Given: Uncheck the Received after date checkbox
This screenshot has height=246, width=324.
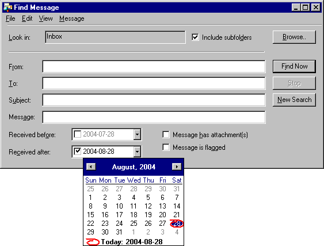Looking at the screenshot, I should 78,152.
